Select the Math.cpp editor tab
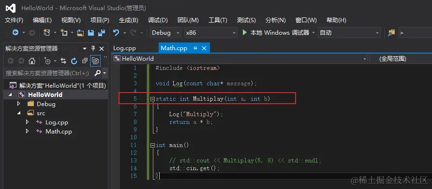432x189 pixels. (174, 48)
